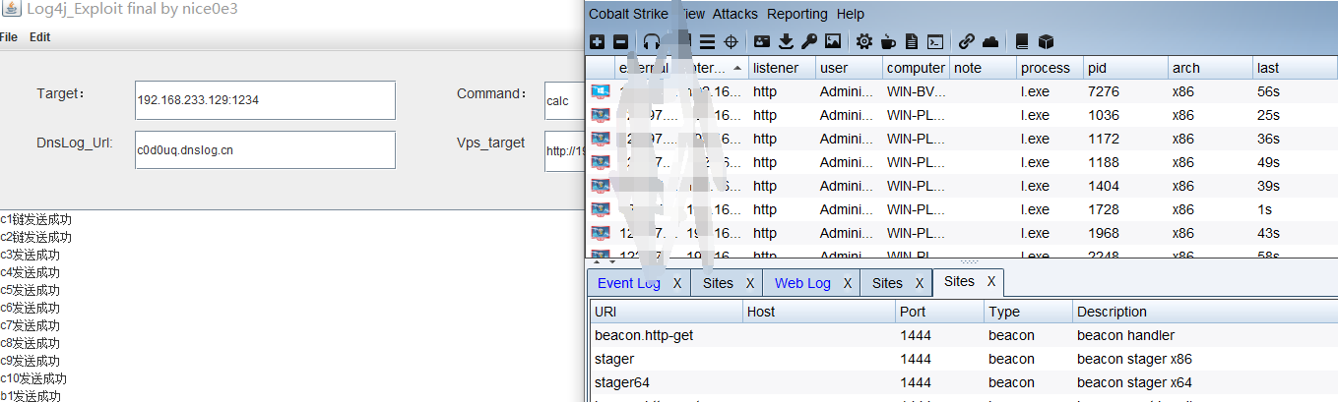Select beacon icon in row with pid 7276

601,91
